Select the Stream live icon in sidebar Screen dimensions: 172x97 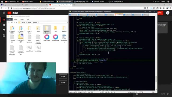pos(4,20)
